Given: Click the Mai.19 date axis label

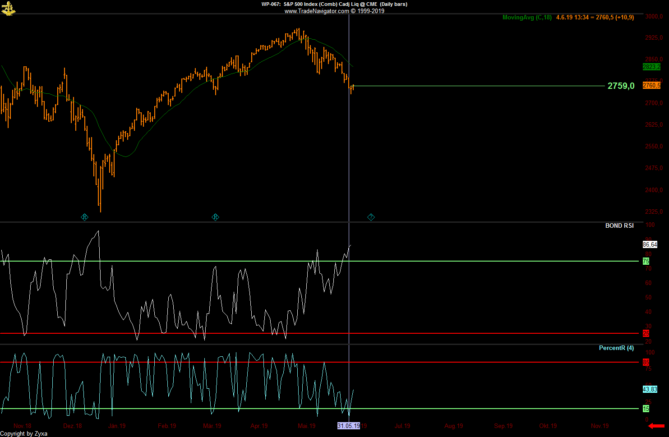Looking at the screenshot, I should (307, 426).
